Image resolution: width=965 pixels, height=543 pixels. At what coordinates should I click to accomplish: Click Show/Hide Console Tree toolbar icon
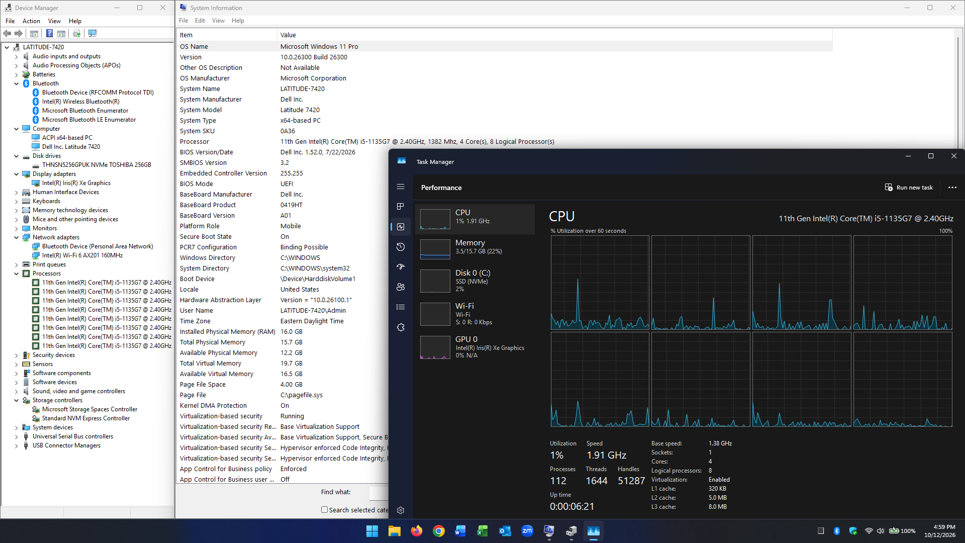point(34,33)
